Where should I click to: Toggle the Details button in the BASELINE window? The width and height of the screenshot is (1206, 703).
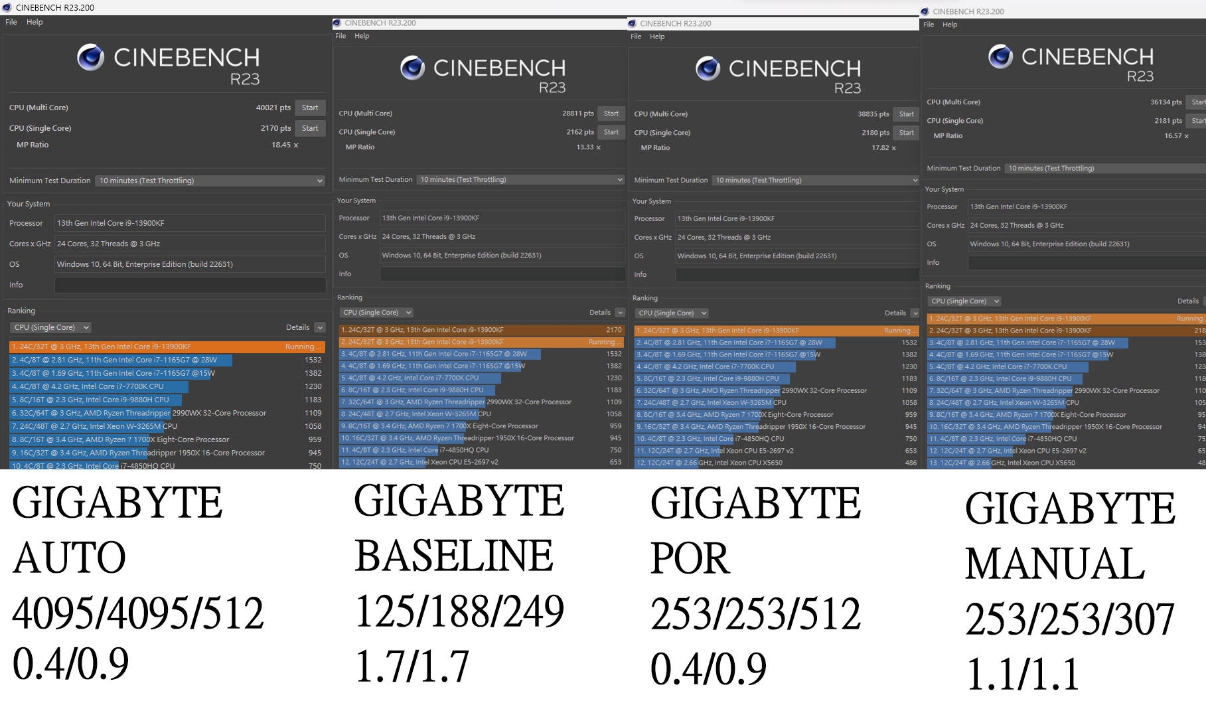[620, 313]
